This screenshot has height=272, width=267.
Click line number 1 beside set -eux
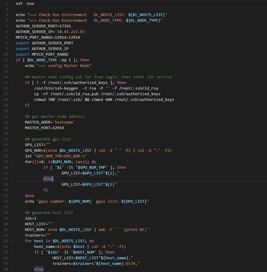click(7, 3)
